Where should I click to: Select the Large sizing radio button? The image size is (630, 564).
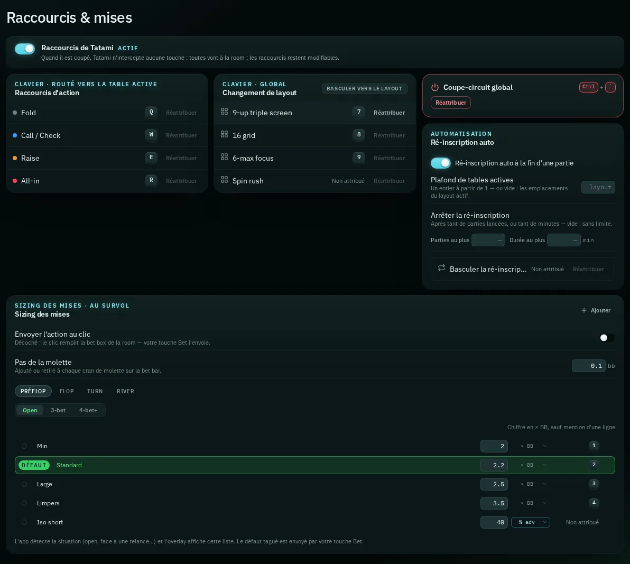pos(24,485)
